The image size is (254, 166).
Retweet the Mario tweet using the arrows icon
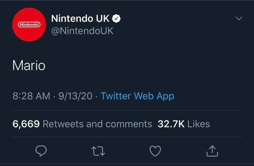coord(98,151)
